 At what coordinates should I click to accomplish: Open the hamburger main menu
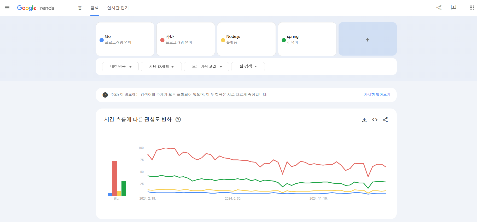coord(7,8)
